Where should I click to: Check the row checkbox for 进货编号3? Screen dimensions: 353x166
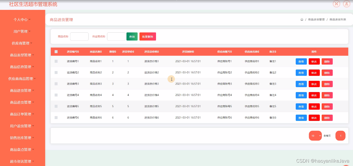[56, 84]
